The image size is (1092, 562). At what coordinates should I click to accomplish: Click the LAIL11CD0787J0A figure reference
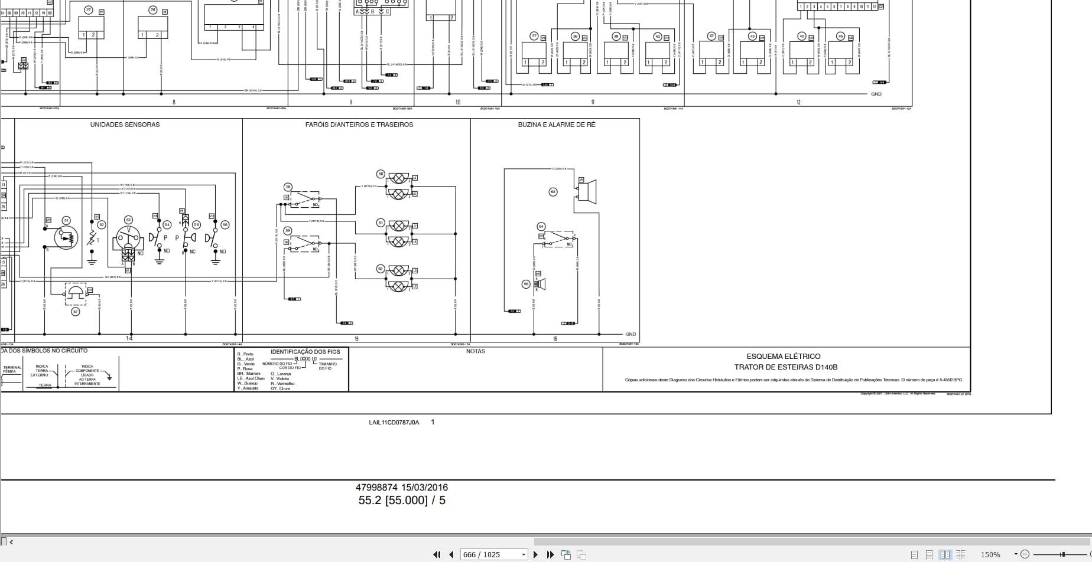click(x=394, y=423)
